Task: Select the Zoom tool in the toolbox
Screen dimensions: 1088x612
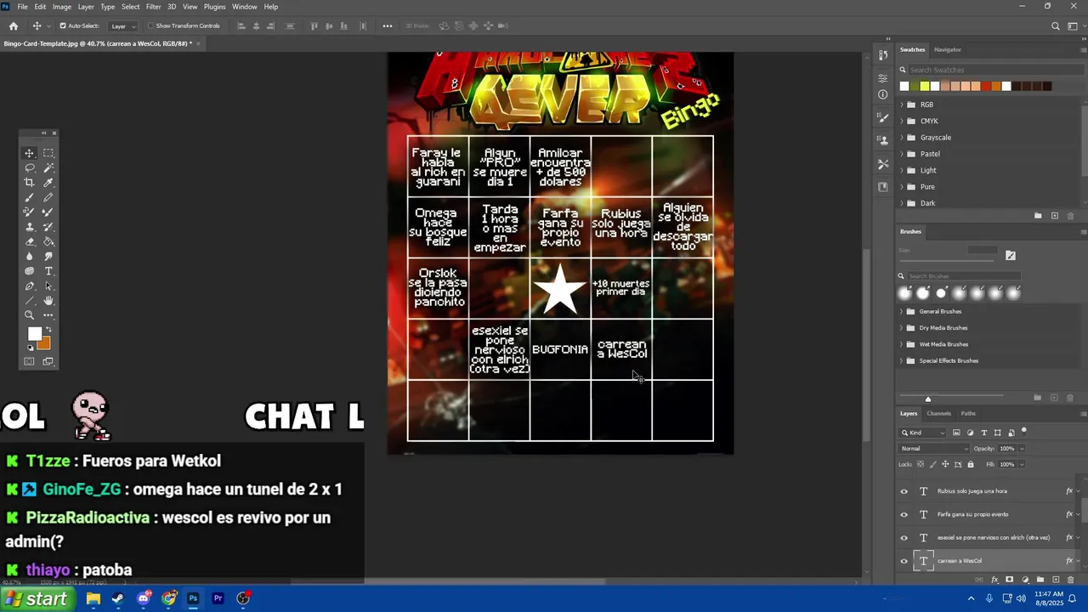Action: (30, 315)
